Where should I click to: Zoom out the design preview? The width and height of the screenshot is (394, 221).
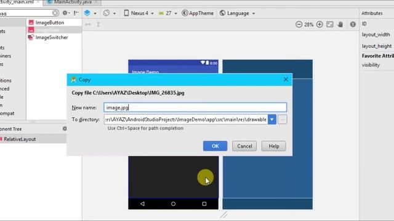[x=299, y=25]
